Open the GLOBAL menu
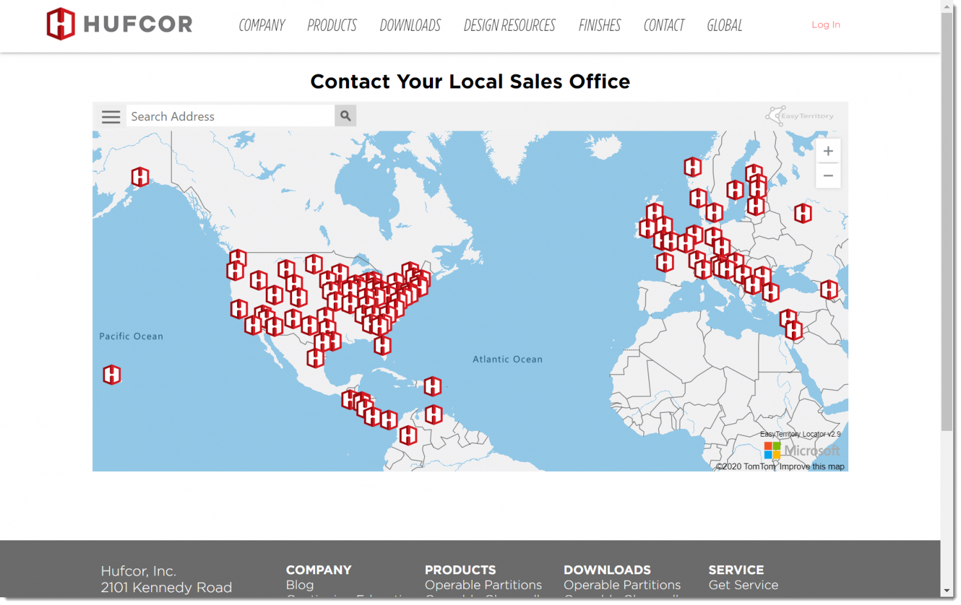961x605 pixels. (724, 25)
